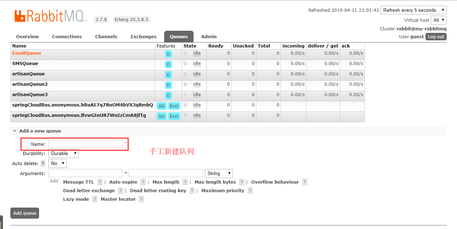Open springCloudBus.anonymous.lfvwGtnUR7WuIzCmA8jfTg queue
Screen dimensions: 457x229
pyautogui.click(x=79, y=115)
